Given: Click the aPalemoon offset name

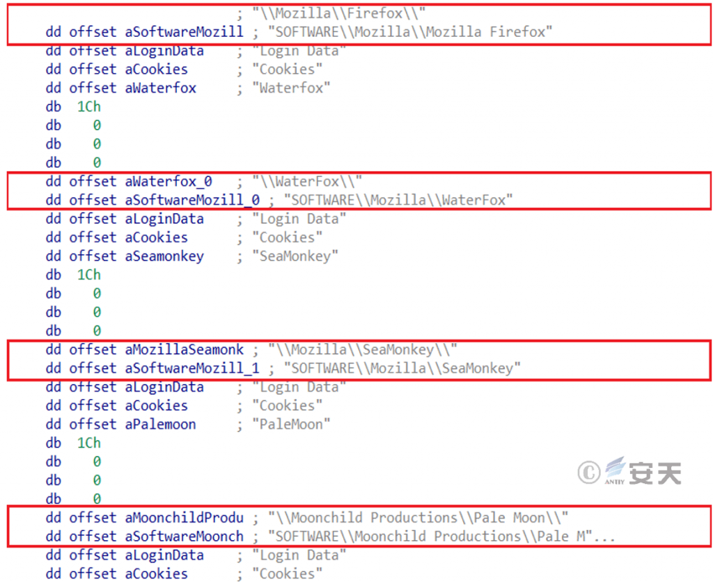Looking at the screenshot, I should [160, 424].
